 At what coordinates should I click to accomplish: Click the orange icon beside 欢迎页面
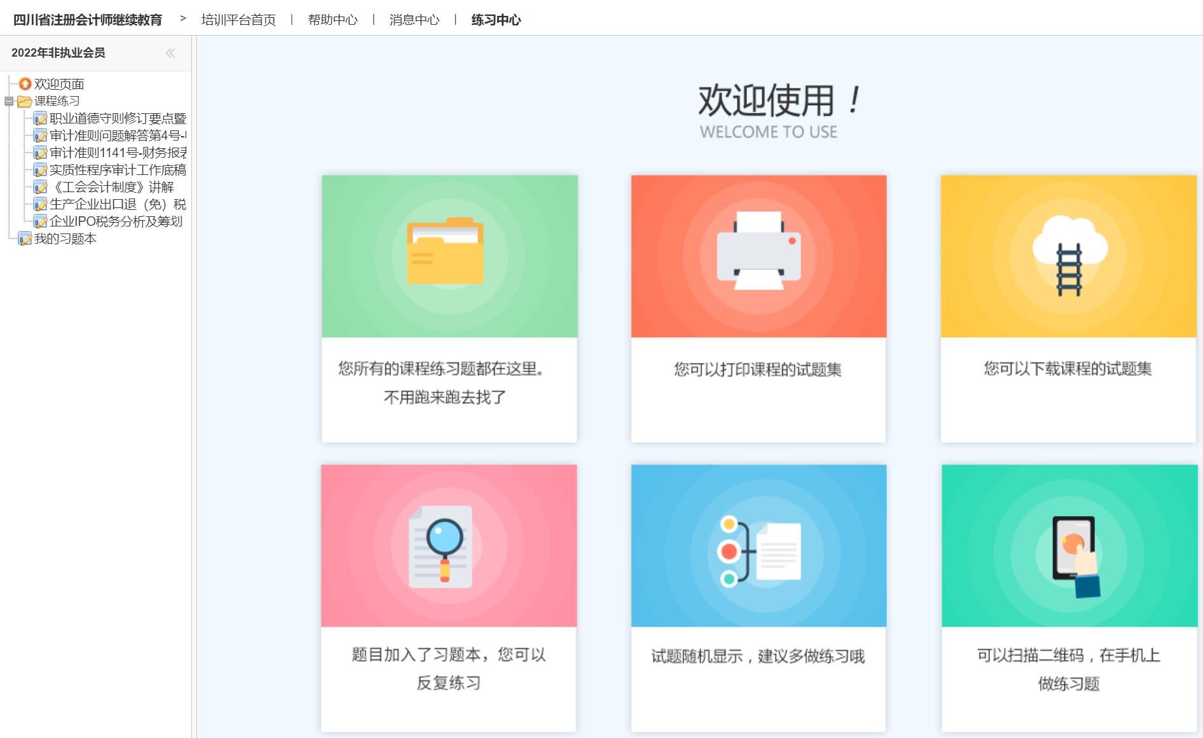[25, 84]
